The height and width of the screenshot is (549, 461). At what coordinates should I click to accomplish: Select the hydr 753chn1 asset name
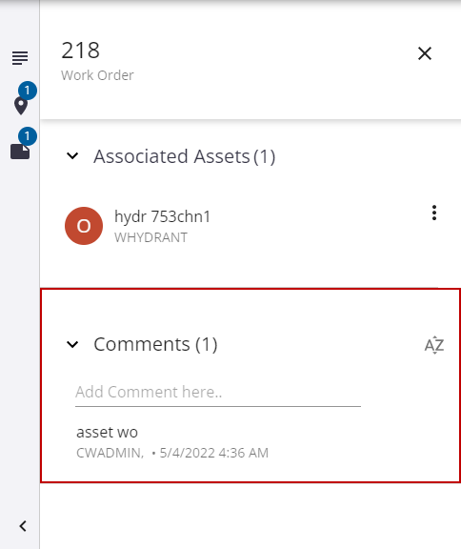click(162, 216)
